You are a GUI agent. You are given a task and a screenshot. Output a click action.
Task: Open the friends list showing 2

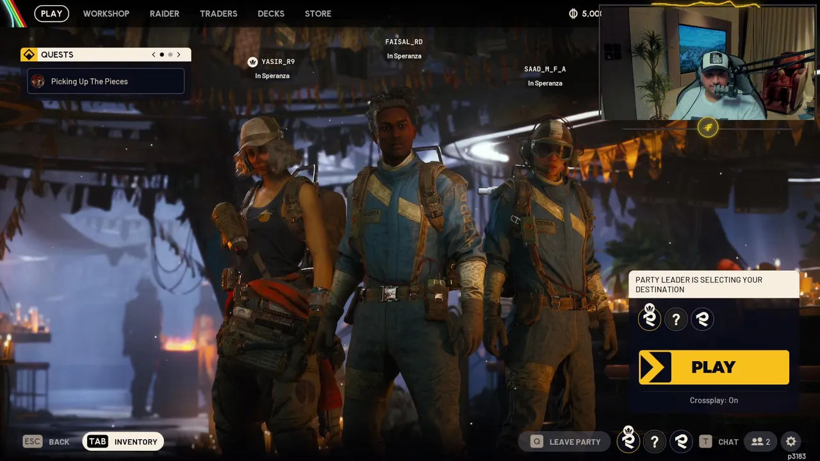[761, 441]
